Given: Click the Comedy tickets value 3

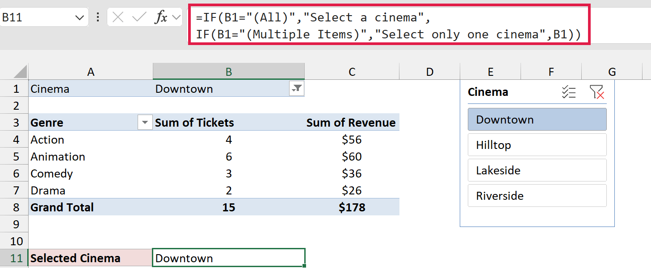Looking at the screenshot, I should pyautogui.click(x=229, y=173).
